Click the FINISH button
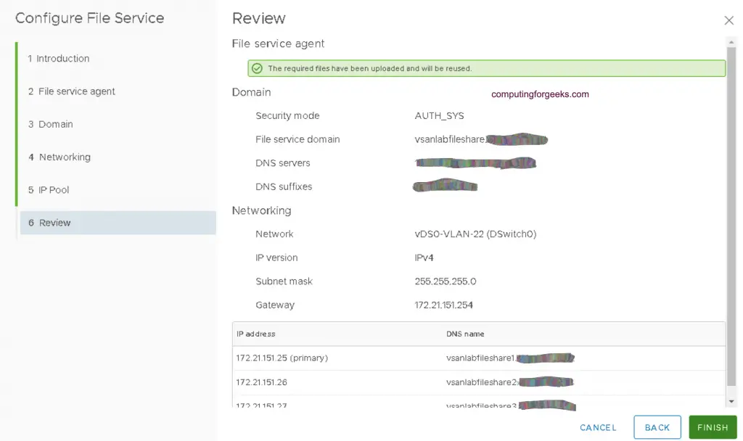This screenshot has width=743, height=441. pos(713,427)
